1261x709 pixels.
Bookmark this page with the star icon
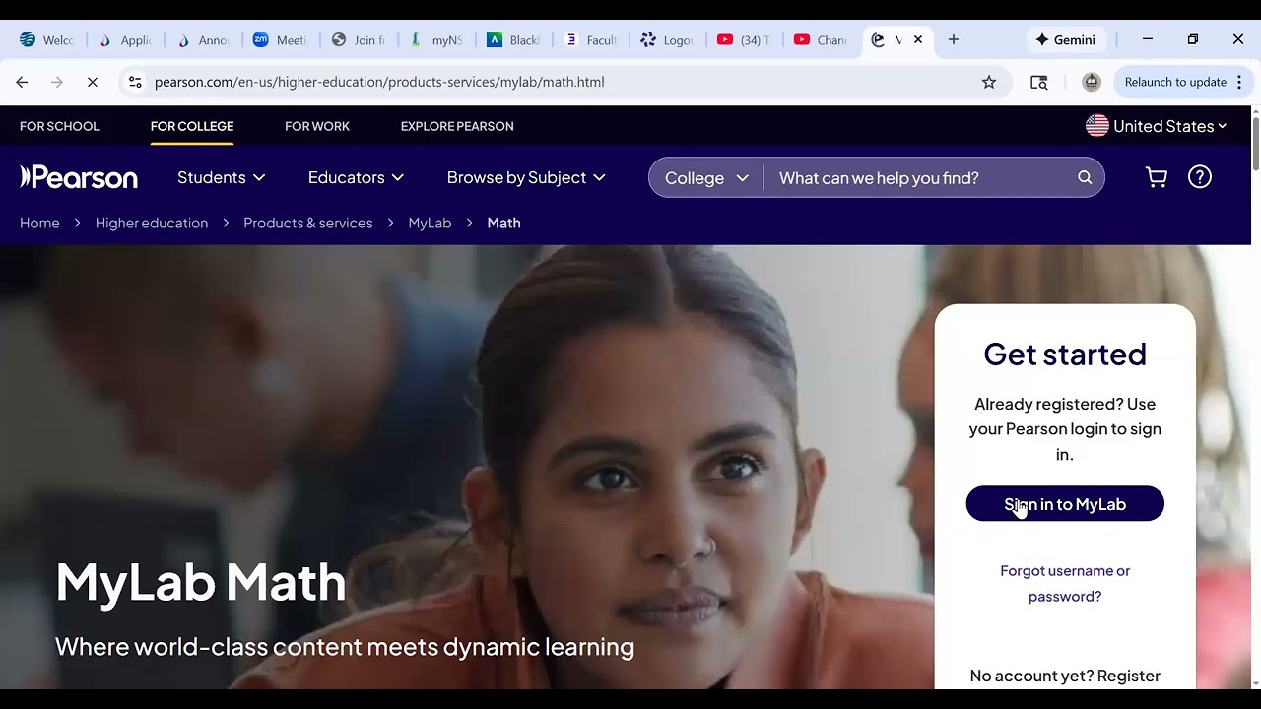pyautogui.click(x=989, y=82)
